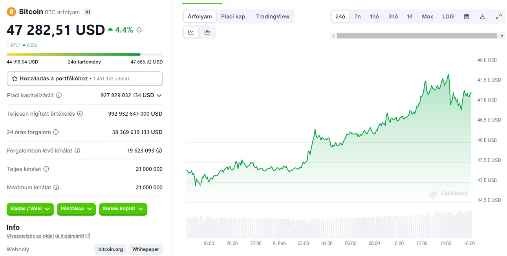Switch to TradingView tab
Image resolution: width=507 pixels, height=256 pixels.
(273, 16)
